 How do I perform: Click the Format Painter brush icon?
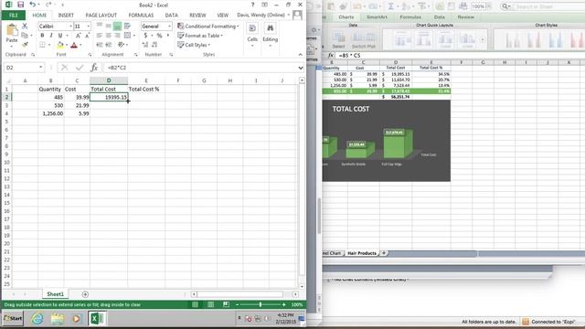(x=25, y=45)
